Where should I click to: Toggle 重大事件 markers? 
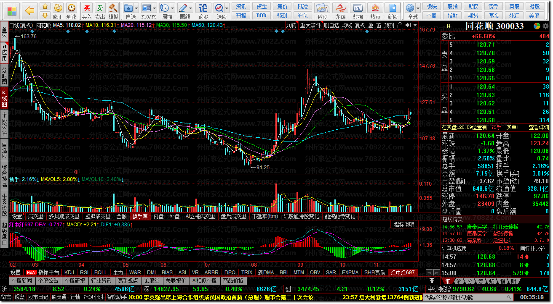(x=310, y=25)
